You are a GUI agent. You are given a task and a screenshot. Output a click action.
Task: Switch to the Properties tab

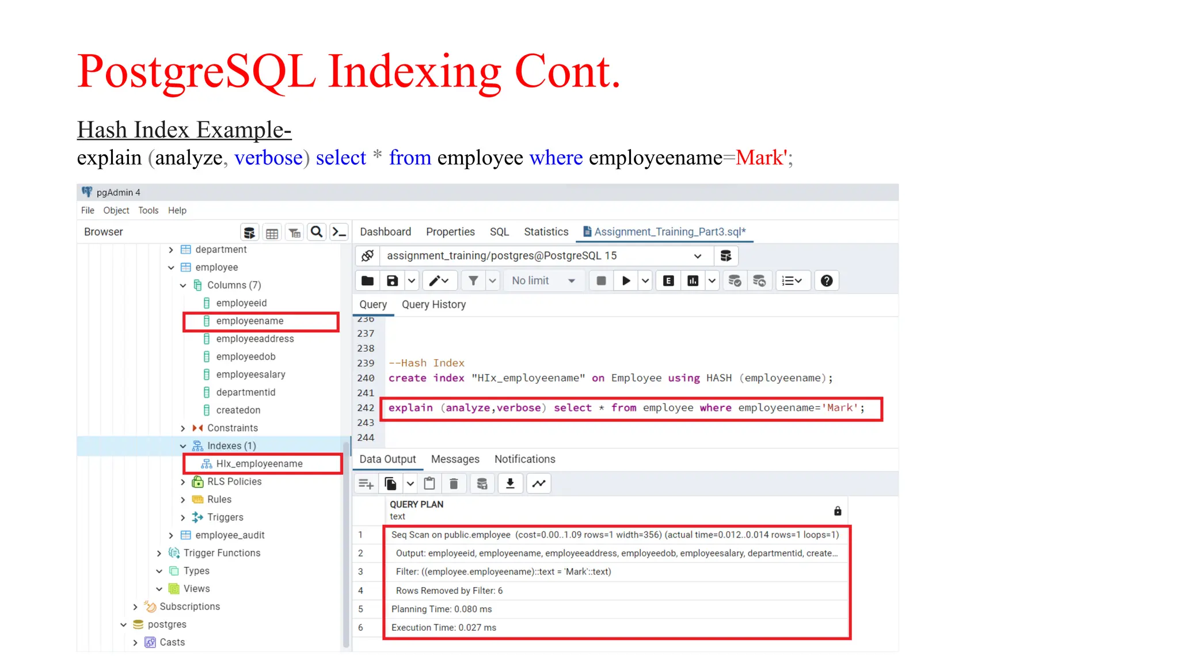tap(450, 232)
